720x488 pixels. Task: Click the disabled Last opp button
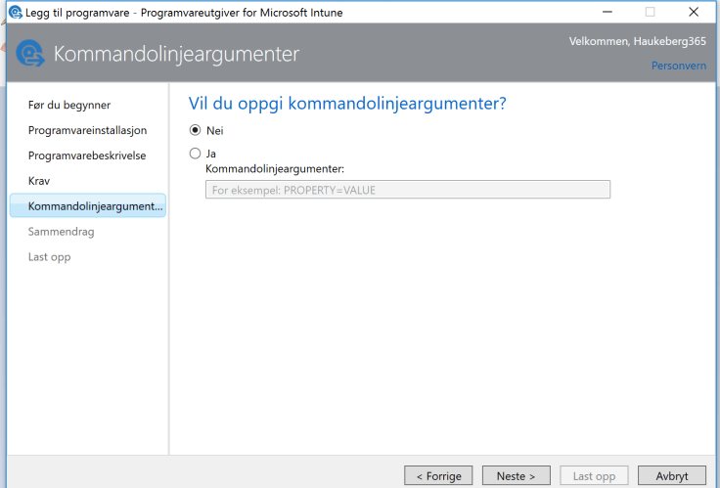[x=594, y=476]
